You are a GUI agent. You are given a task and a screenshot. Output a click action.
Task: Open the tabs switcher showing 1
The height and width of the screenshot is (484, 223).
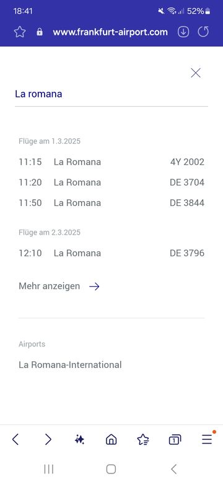175,439
